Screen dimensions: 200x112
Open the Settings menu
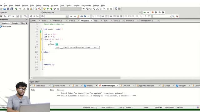coord(96,6)
